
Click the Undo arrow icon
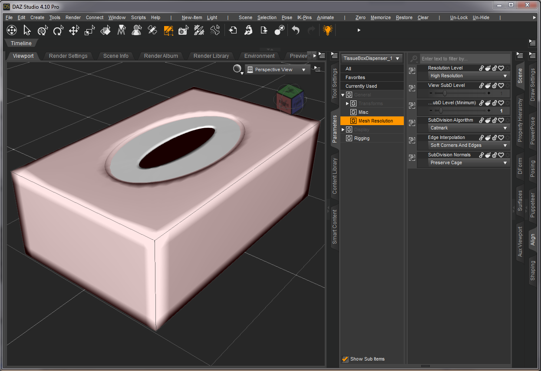coord(296,30)
